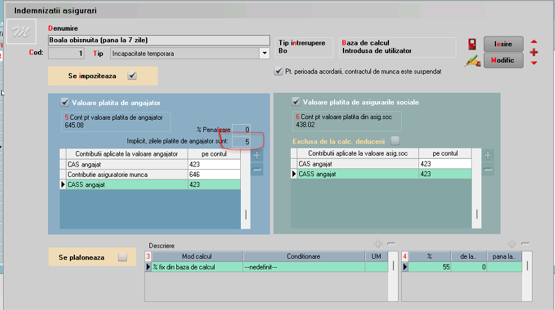Click the % Penalizare field
The width and height of the screenshot is (555, 310).
coord(241,129)
